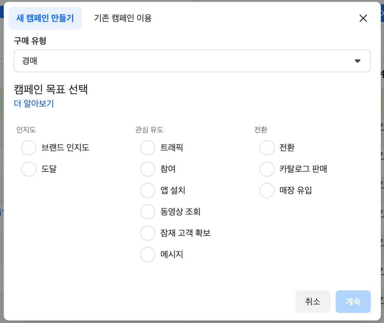This screenshot has height=323, width=384.
Task: Open the 더 알아보기 link
Action: pyautogui.click(x=34, y=103)
